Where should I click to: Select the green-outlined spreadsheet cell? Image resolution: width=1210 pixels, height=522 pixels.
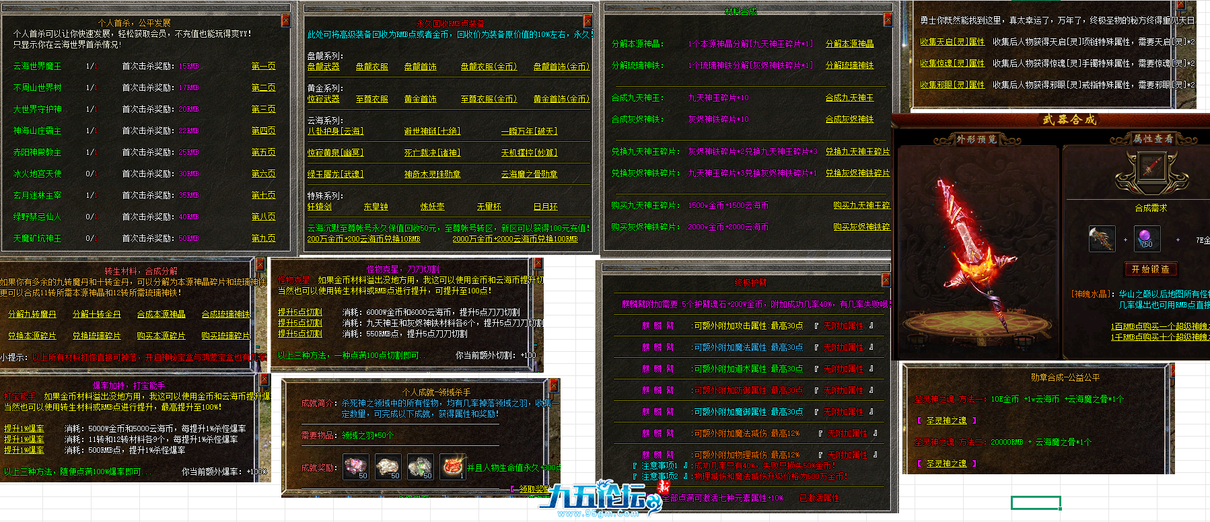click(1035, 502)
